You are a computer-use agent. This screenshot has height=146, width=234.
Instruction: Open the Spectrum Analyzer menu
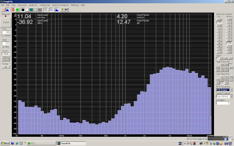[61, 5]
